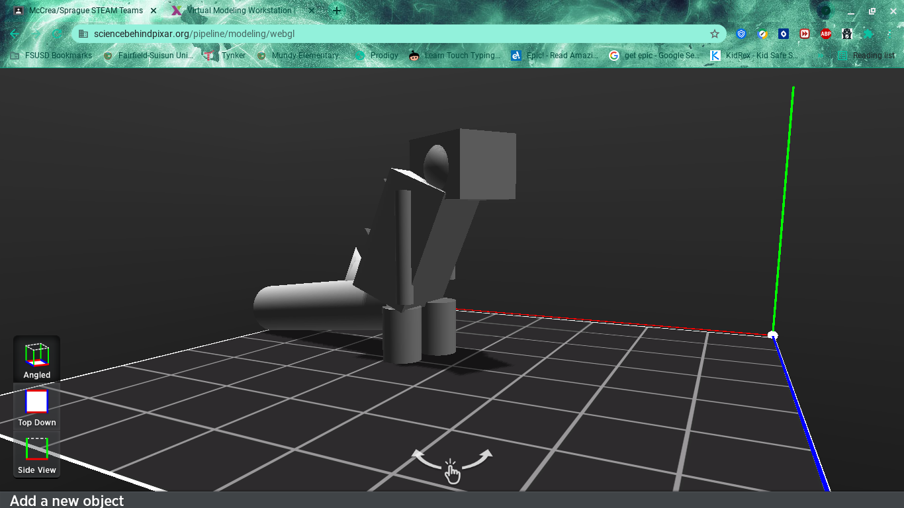The height and width of the screenshot is (508, 904).
Task: Open the tab search dropdown arrow
Action: [x=824, y=11]
